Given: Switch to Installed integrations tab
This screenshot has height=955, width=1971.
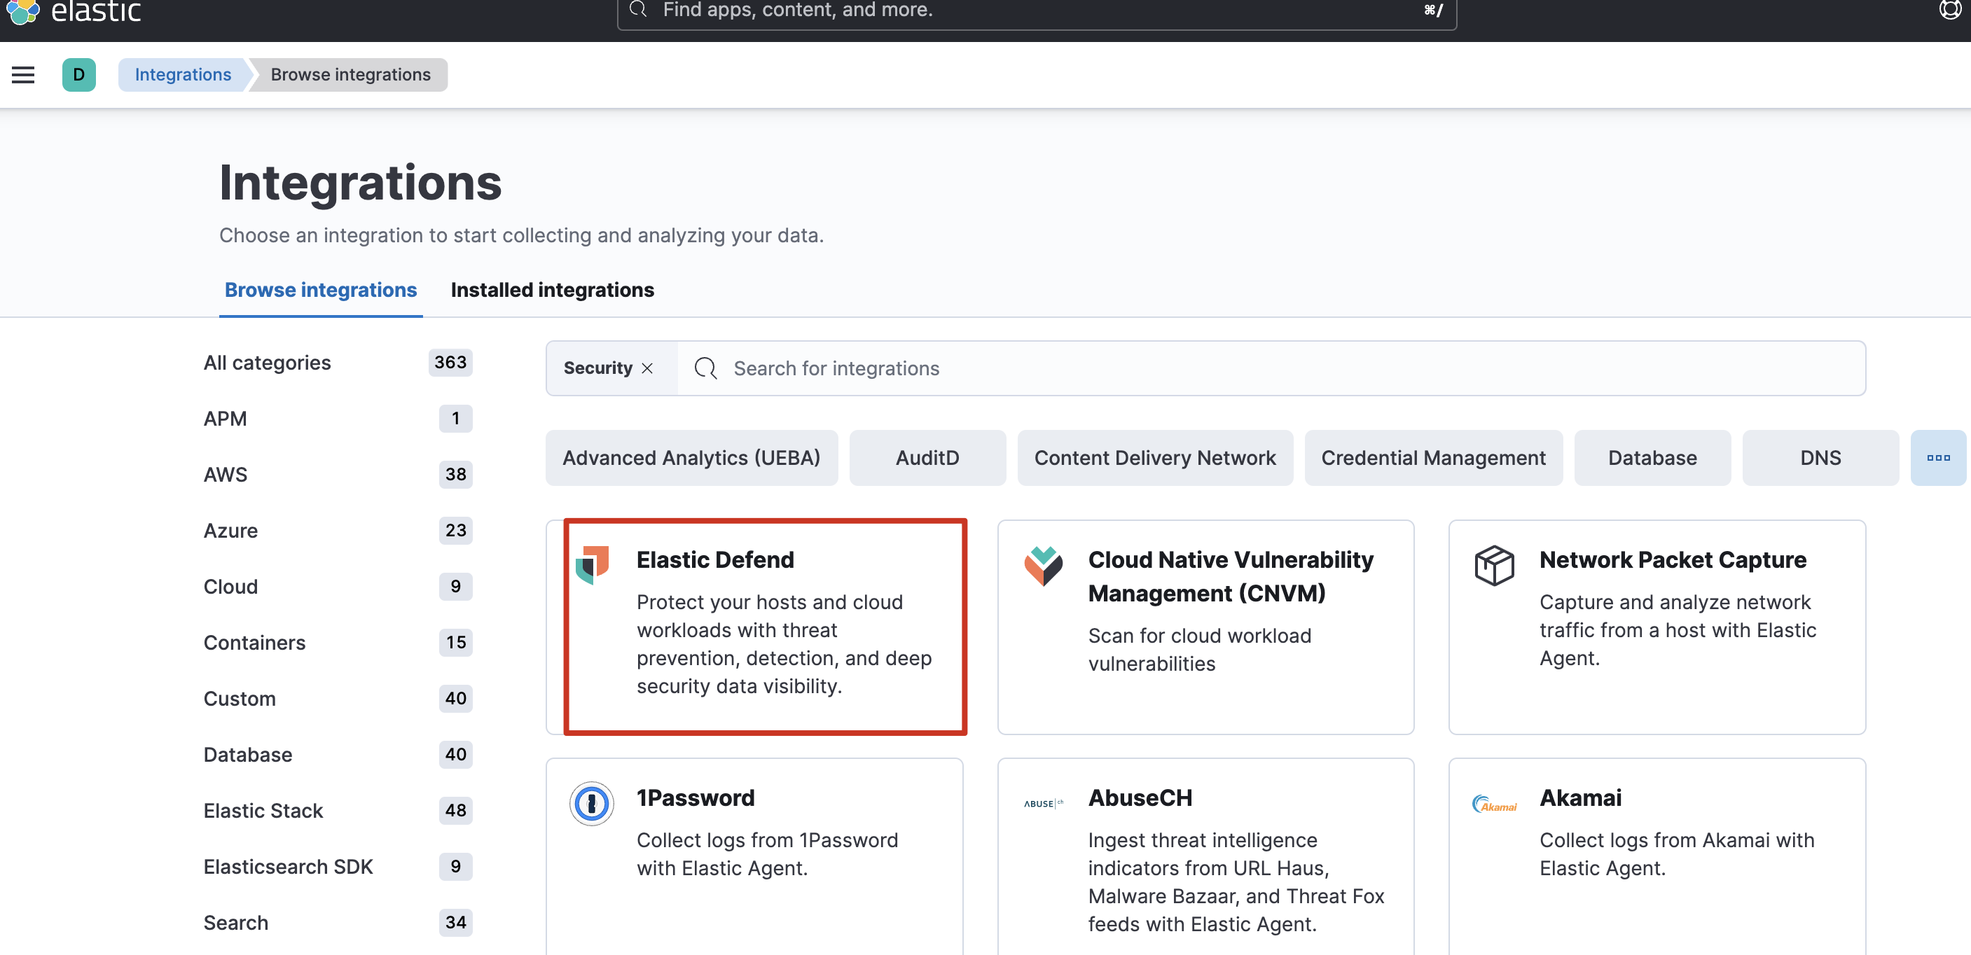Looking at the screenshot, I should [x=553, y=290].
